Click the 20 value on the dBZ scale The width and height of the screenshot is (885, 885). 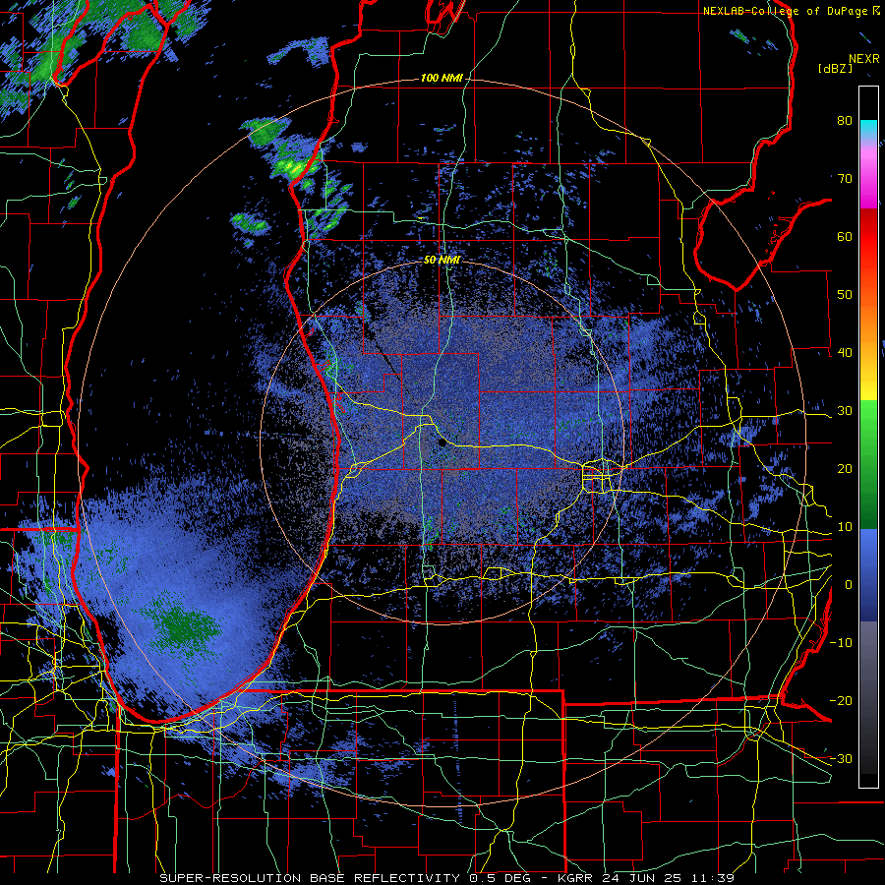coord(845,469)
